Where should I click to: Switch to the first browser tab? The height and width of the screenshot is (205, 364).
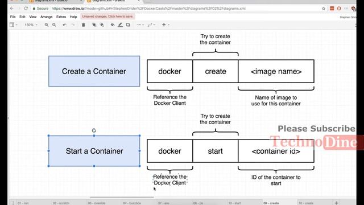(56, 1)
